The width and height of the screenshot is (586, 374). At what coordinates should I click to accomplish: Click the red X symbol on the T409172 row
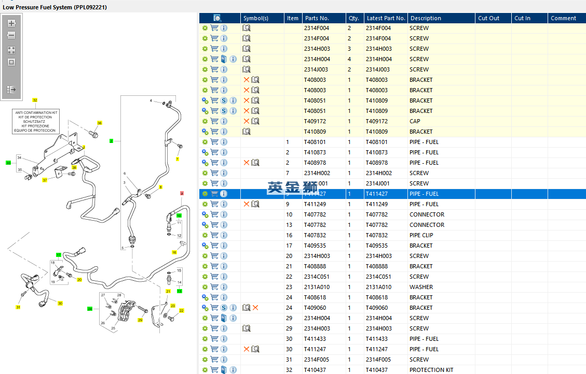[246, 121]
